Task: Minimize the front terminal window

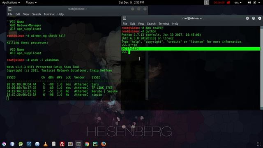Action: [247, 18]
